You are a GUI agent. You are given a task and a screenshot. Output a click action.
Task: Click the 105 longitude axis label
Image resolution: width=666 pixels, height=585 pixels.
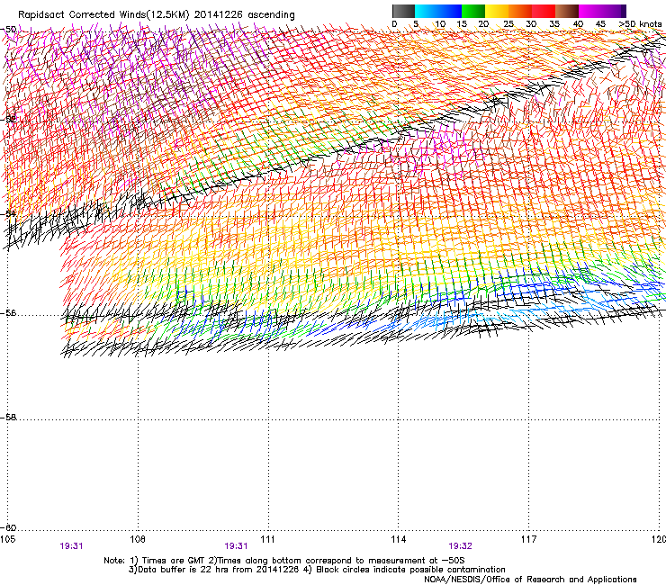7,539
